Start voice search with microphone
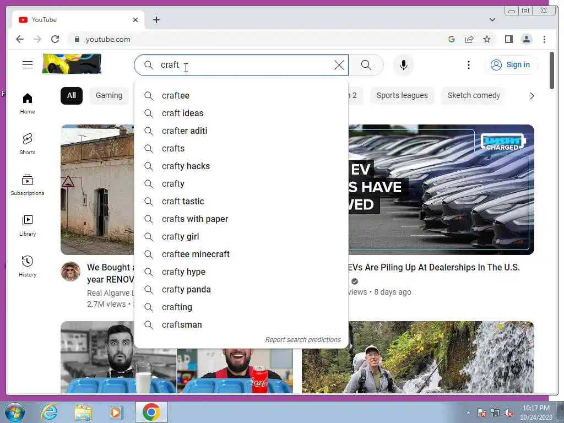 (x=404, y=65)
